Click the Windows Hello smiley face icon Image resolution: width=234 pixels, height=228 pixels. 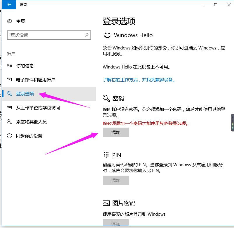point(107,35)
